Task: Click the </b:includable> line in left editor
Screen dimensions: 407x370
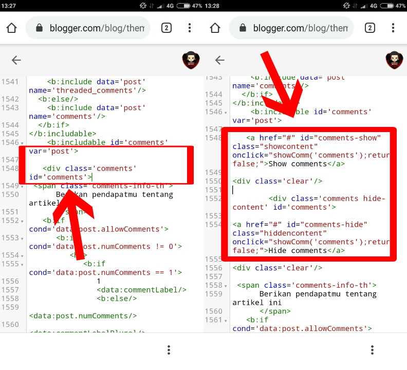Action: coord(63,134)
